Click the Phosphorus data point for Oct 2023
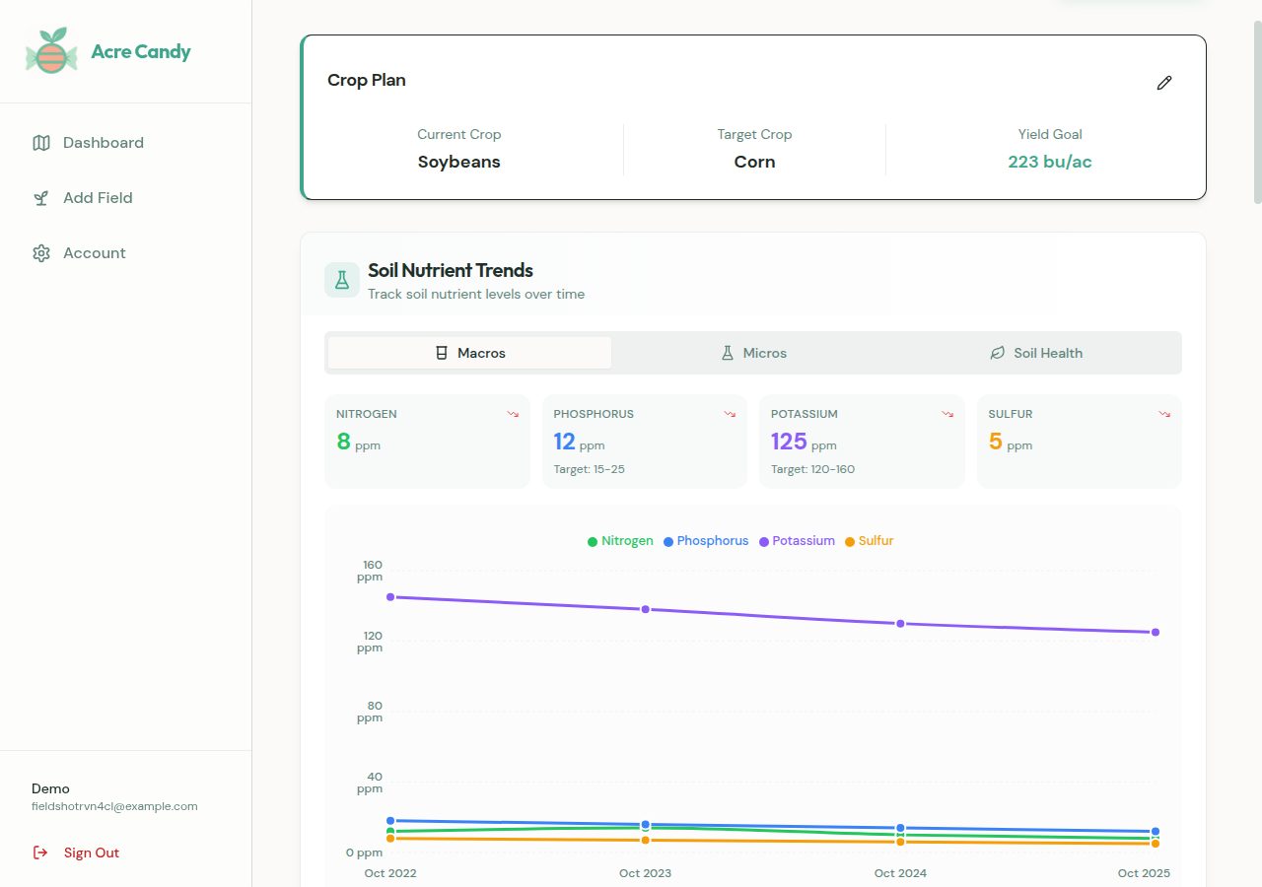This screenshot has height=887, width=1262. [x=646, y=824]
